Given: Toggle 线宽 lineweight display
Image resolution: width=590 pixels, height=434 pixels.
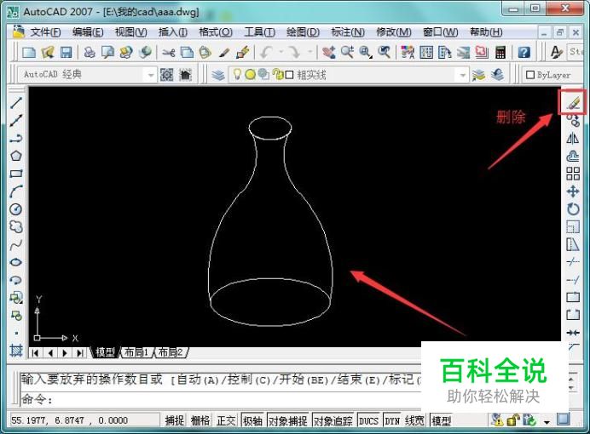Looking at the screenshot, I should (414, 420).
